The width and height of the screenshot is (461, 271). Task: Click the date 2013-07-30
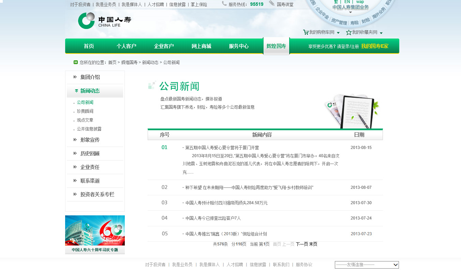point(361,203)
